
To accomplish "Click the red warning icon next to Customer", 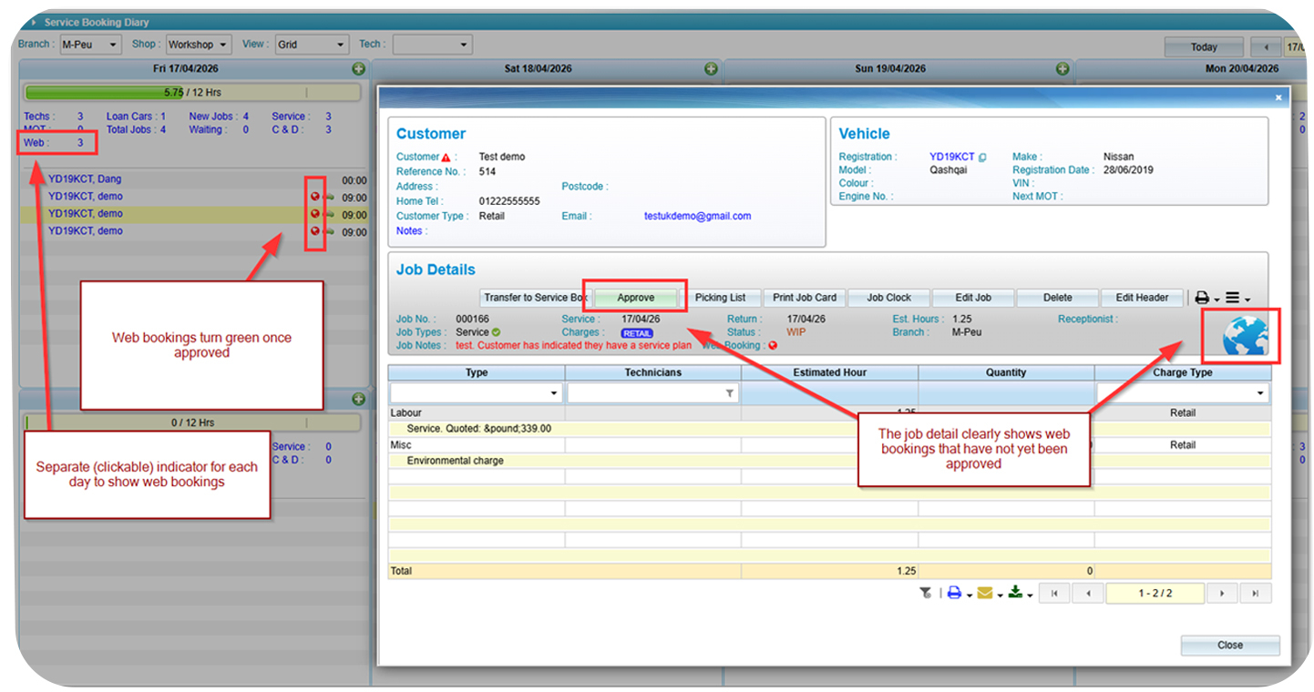I will [447, 158].
